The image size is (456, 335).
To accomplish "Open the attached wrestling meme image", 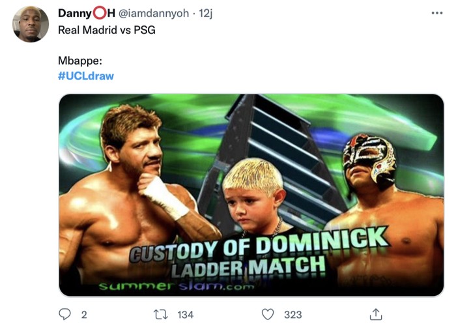I will (x=251, y=195).
